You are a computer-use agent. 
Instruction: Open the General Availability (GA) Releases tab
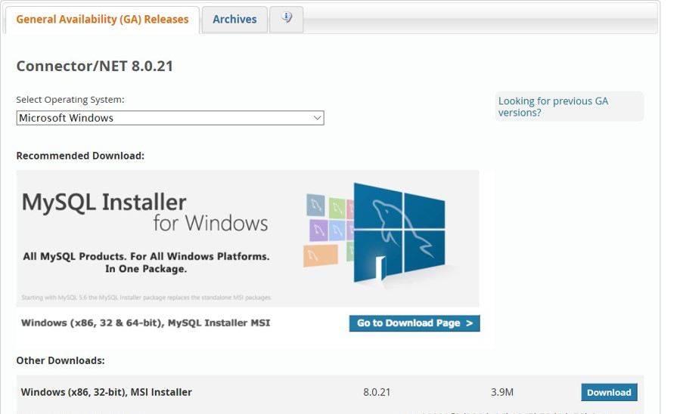click(x=102, y=20)
